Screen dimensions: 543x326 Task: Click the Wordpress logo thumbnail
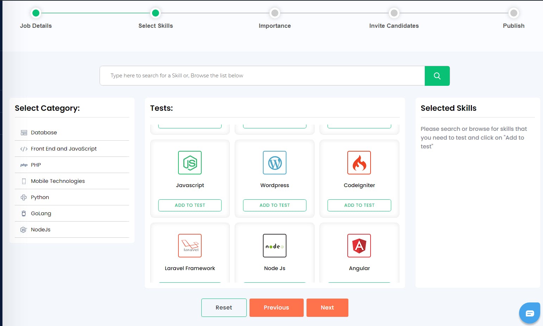point(274,162)
